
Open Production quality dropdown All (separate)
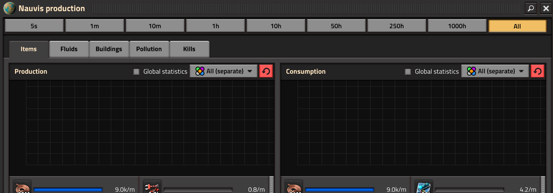(224, 71)
